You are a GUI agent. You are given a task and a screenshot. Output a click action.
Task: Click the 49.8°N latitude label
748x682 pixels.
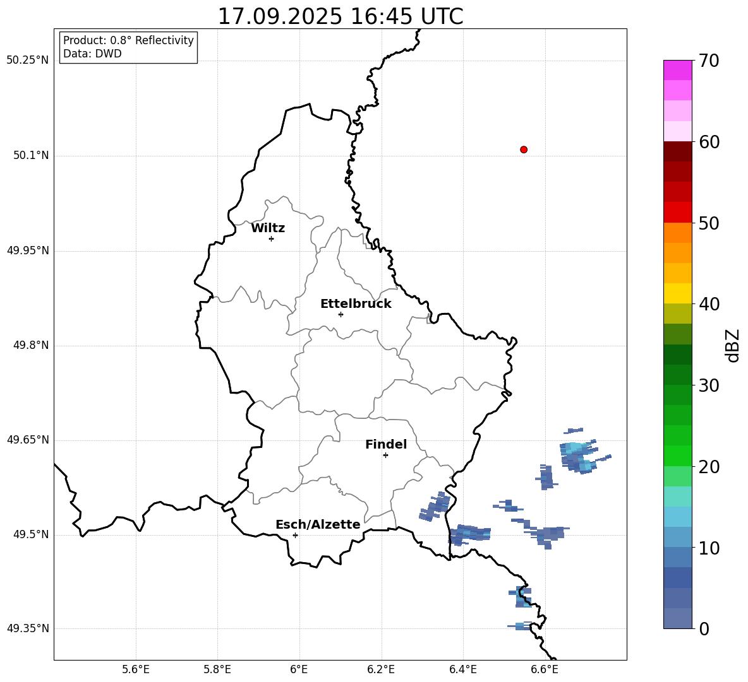(x=31, y=345)
